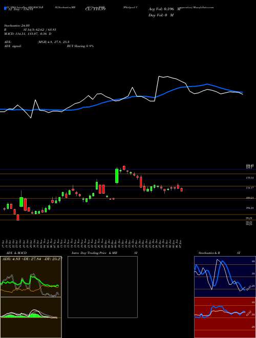Open the red RSI chart panel

click(x=225, y=318)
